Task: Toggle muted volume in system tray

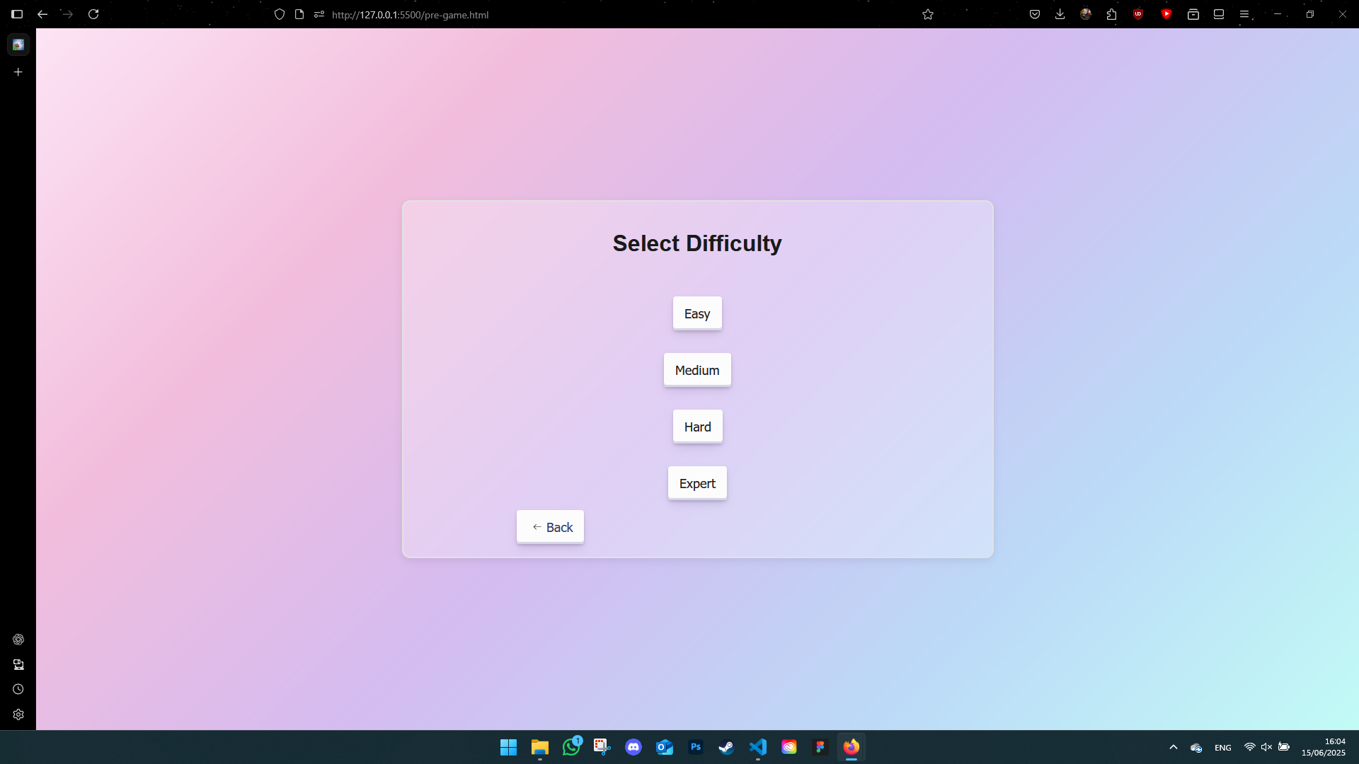Action: pos(1266,747)
